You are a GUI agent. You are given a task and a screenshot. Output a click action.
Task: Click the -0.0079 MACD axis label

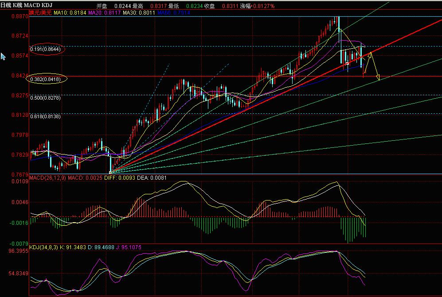coord(19,244)
